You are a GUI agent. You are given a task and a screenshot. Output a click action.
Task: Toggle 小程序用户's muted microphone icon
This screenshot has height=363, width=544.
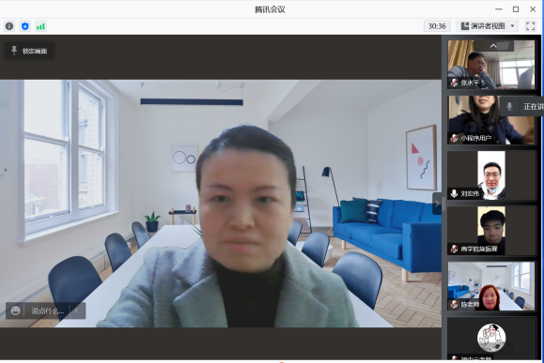click(454, 138)
